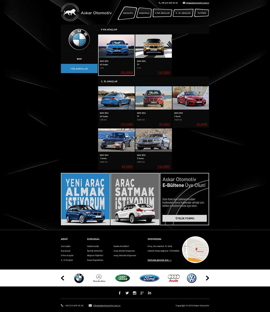Open the BMW 2012 5 Series photo
This screenshot has width=270, height=312.
coord(153,140)
